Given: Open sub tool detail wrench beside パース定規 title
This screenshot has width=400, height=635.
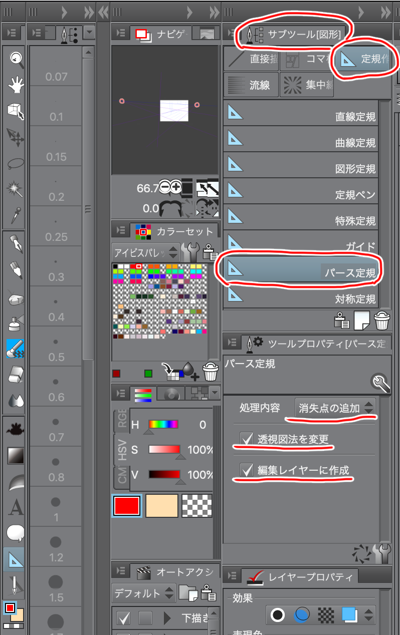Looking at the screenshot, I should (381, 384).
